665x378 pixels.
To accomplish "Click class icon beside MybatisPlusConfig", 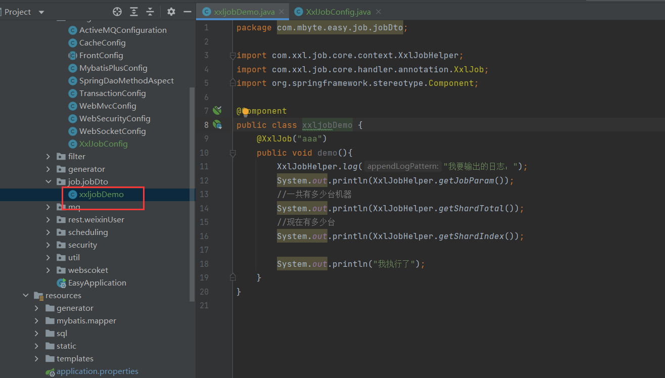I will click(72, 68).
